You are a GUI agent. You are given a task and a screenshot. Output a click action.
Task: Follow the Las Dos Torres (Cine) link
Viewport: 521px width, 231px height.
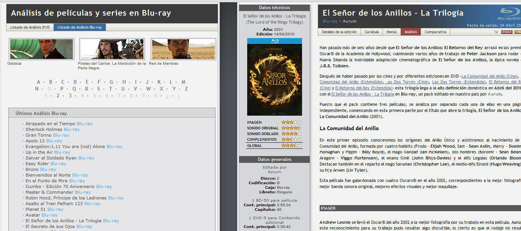(x=407, y=82)
